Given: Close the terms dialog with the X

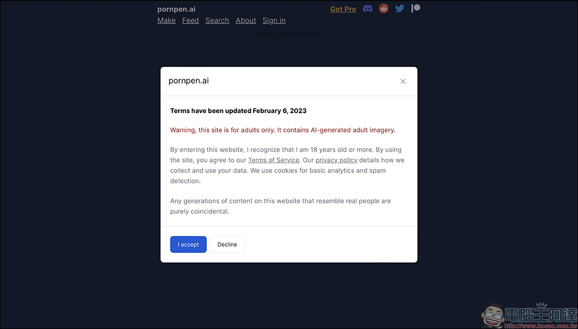Looking at the screenshot, I should (x=403, y=81).
